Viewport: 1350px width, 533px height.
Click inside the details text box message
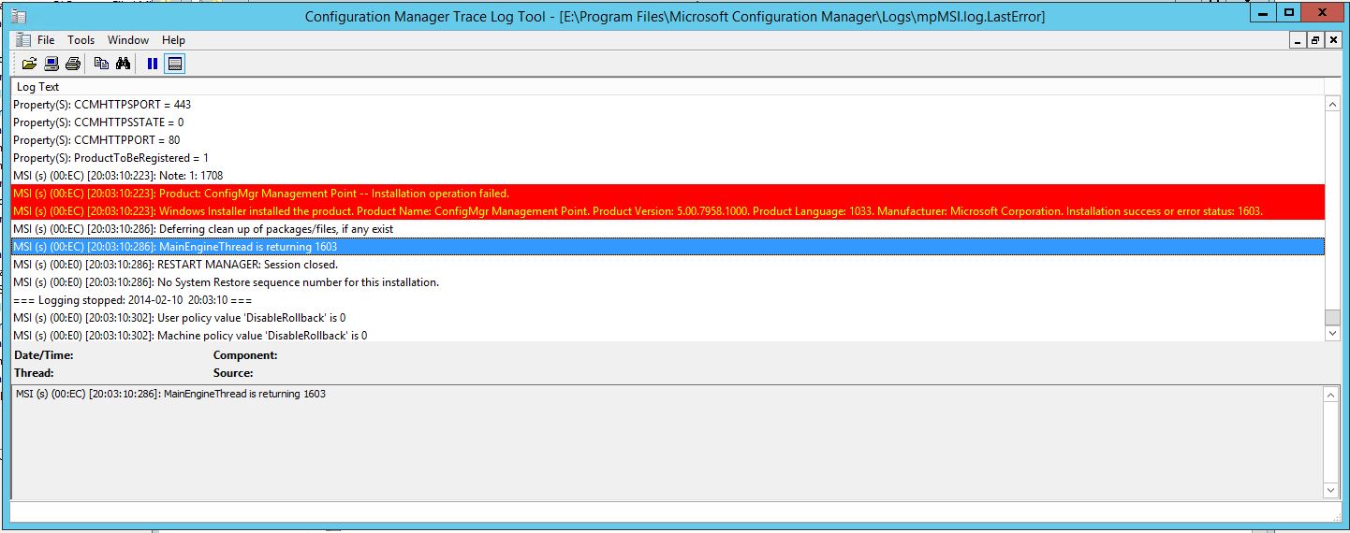coord(171,395)
